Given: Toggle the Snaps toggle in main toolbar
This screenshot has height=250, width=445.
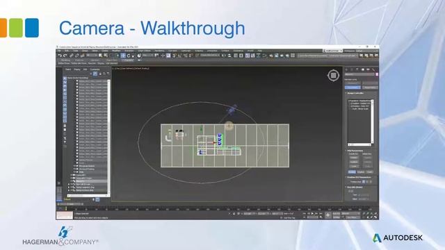Looking at the screenshot, I should (175, 56).
